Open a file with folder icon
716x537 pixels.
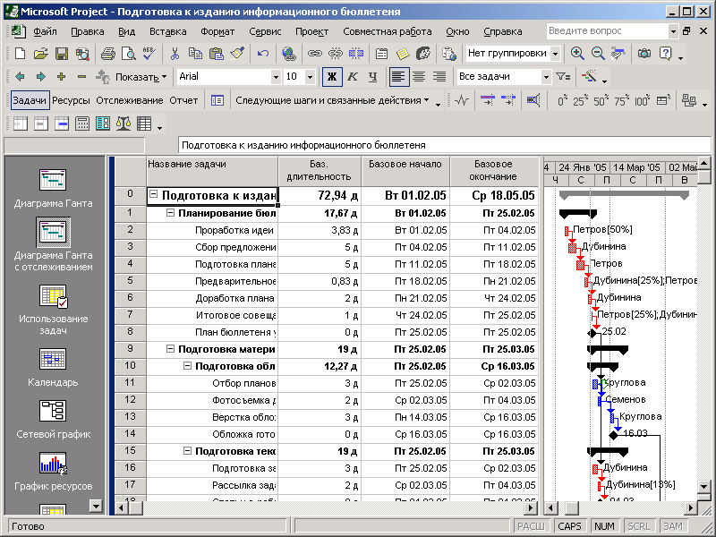pos(40,54)
